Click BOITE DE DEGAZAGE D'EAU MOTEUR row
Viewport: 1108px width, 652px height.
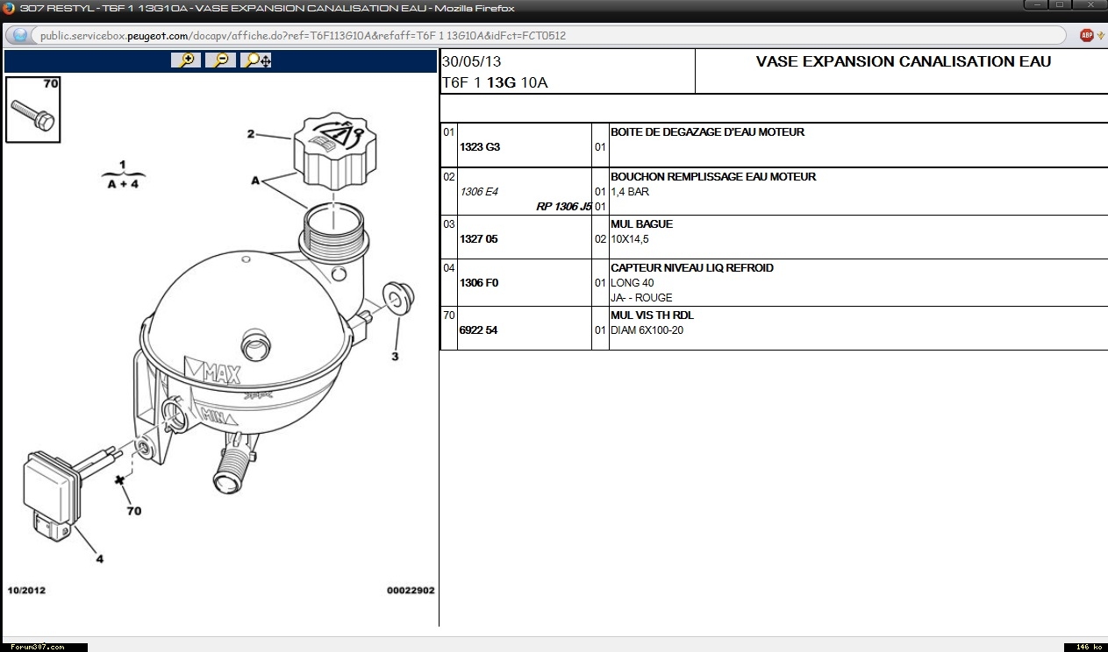pyautogui.click(x=707, y=132)
